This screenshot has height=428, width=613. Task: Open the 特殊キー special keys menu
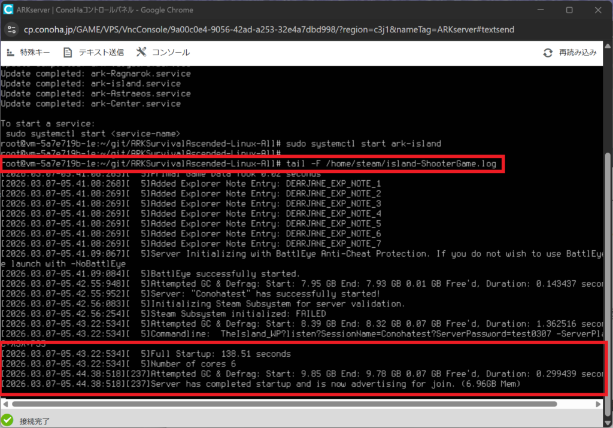pos(28,52)
